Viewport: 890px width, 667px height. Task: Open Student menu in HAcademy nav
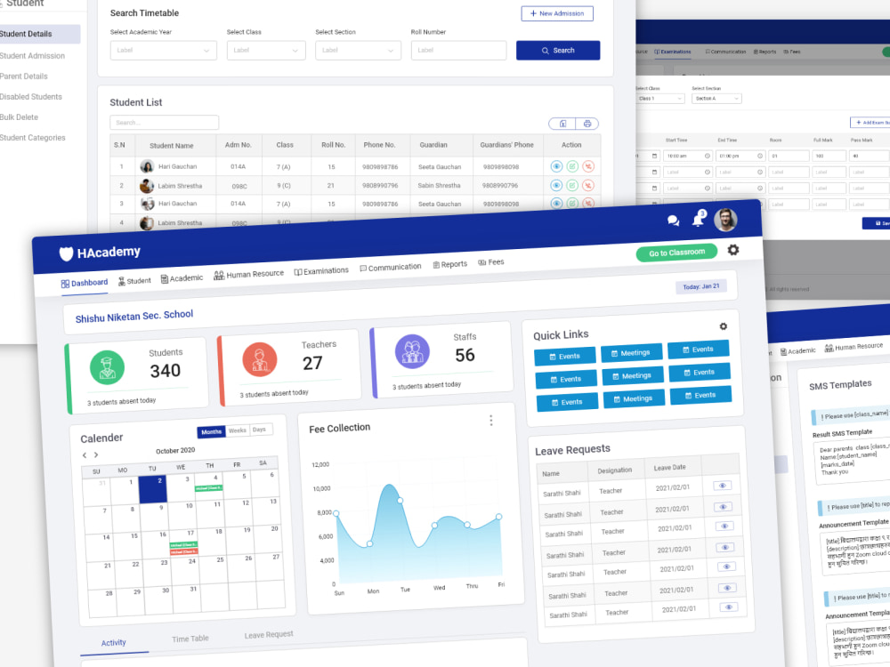(x=134, y=281)
